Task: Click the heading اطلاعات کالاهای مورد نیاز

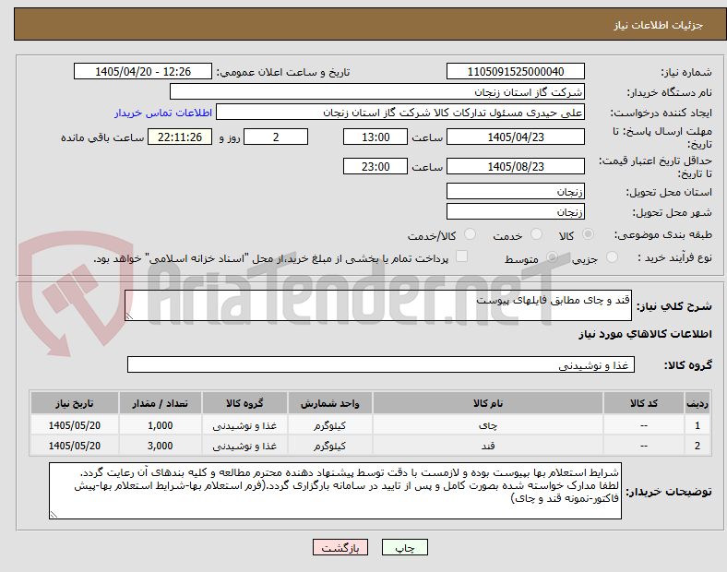Action: (645, 334)
